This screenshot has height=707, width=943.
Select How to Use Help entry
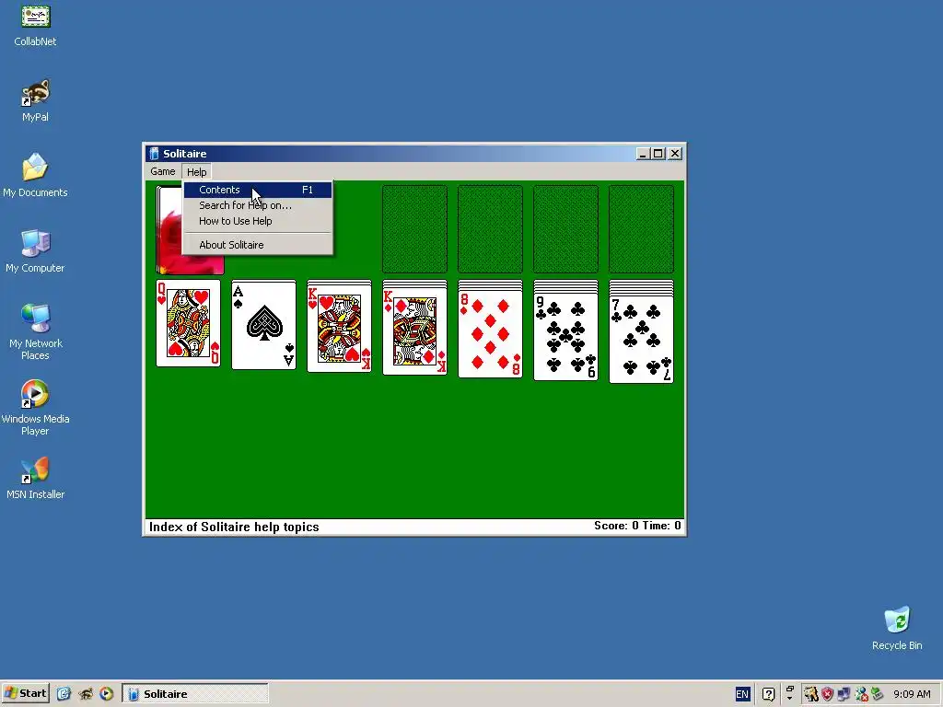[x=258, y=221]
